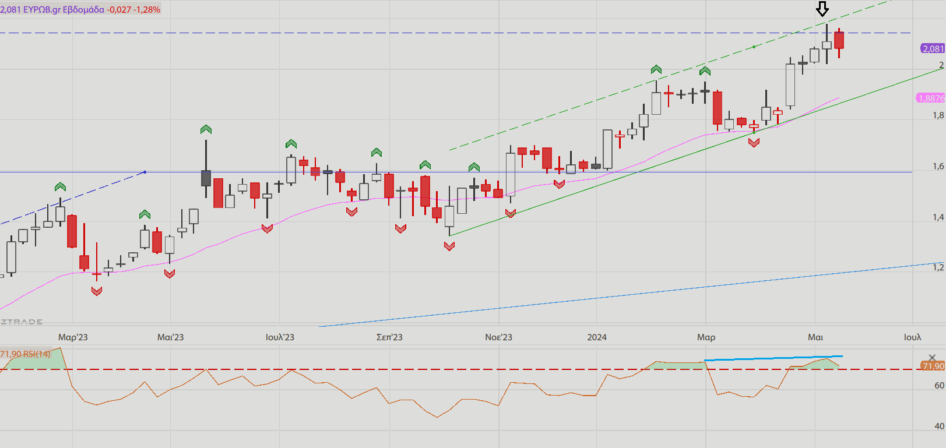The height and width of the screenshot is (448, 946).
Task: Click the 60 level on RSI axis
Action: [x=939, y=386]
